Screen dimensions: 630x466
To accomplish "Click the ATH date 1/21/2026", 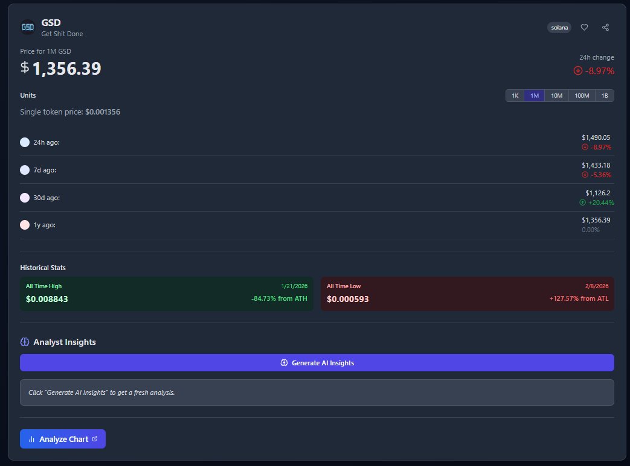I will coord(294,286).
